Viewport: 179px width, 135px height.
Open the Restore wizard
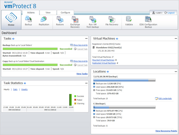[x=60, y=21]
